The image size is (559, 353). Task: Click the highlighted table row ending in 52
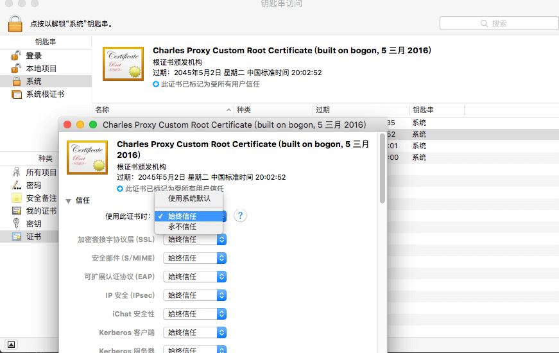coord(473,134)
